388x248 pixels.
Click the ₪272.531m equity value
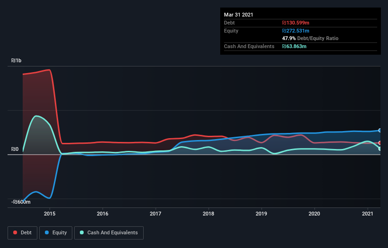coord(296,31)
